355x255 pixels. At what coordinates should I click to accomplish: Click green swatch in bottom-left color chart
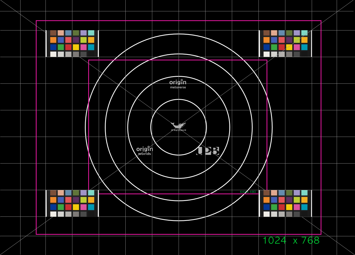(x=61, y=207)
